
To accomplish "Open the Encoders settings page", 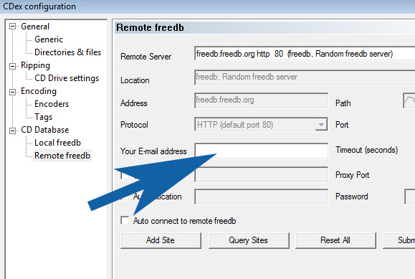I will (x=52, y=104).
